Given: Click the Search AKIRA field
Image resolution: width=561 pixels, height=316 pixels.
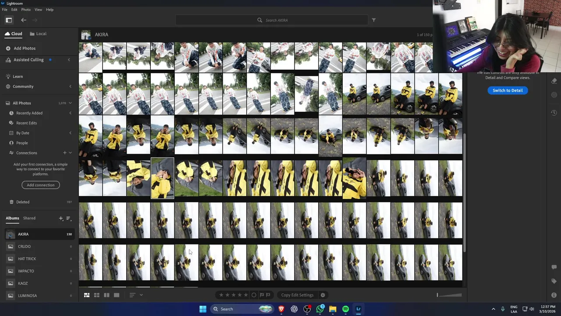Looking at the screenshot, I should [272, 20].
